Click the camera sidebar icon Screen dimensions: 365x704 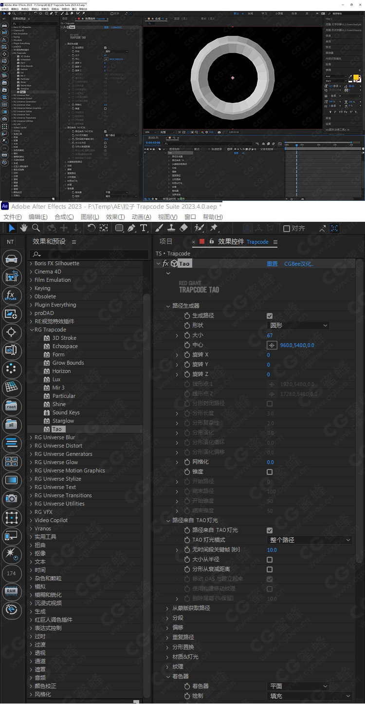[x=11, y=498]
